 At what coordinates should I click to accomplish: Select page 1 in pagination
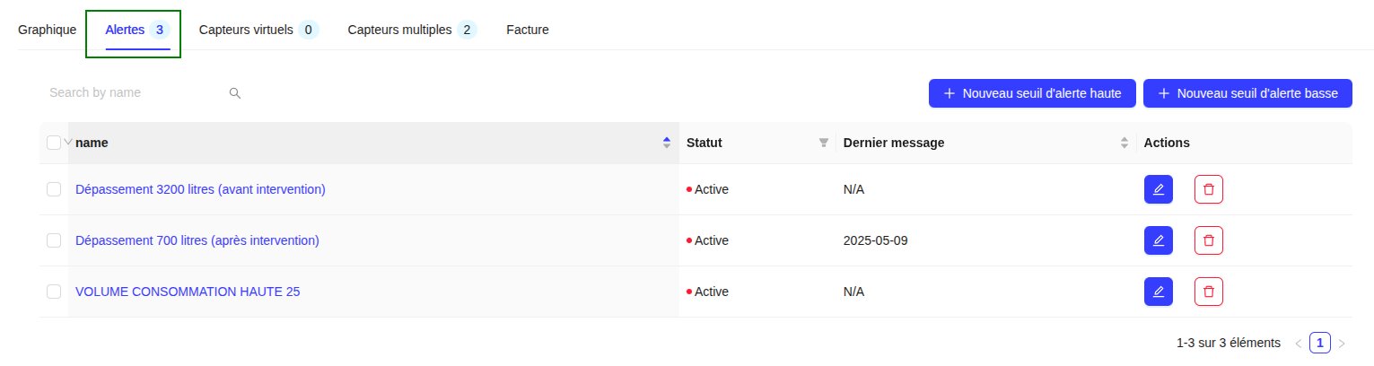point(1319,343)
